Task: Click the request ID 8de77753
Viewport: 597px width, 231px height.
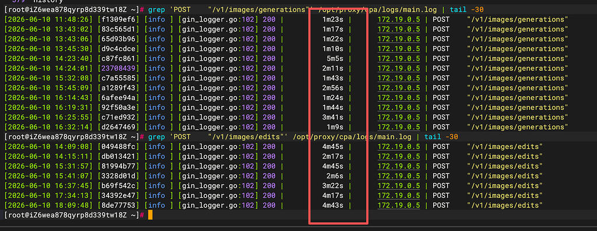Action: (x=119, y=205)
